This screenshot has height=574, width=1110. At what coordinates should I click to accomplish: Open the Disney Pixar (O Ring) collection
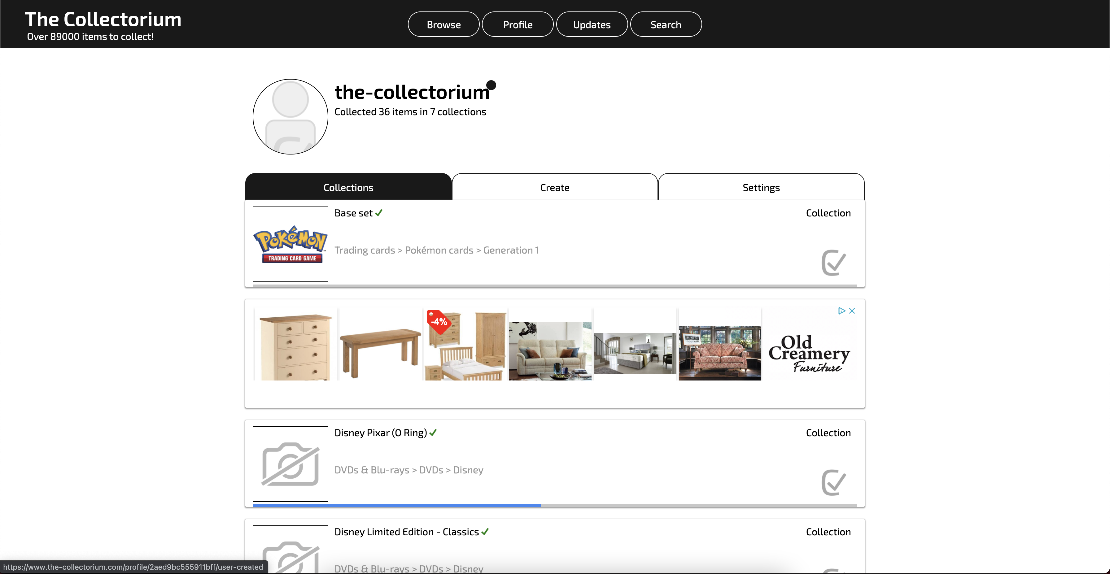tap(381, 432)
